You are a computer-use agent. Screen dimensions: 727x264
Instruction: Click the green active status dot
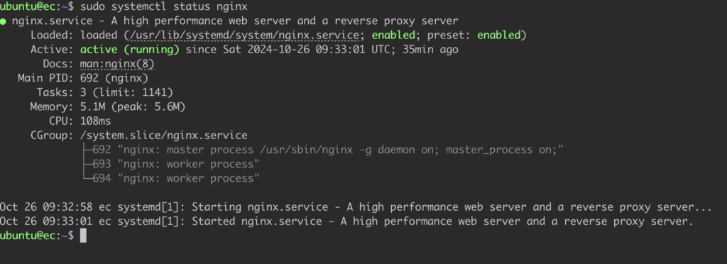click(4, 21)
